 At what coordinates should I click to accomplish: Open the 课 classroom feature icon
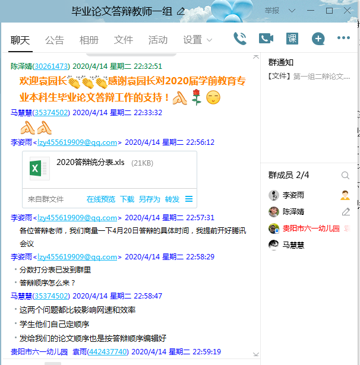pyautogui.click(x=292, y=39)
